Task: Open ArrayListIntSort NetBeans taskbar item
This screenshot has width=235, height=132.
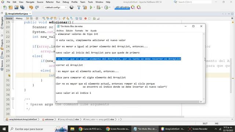Action: (x=172, y=129)
